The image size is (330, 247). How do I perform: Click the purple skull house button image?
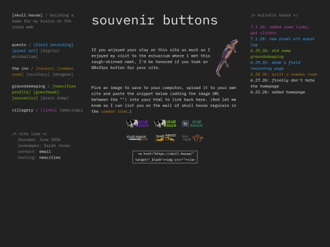[x=137, y=123]
